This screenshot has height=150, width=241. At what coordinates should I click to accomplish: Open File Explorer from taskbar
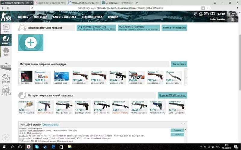coord(70,147)
